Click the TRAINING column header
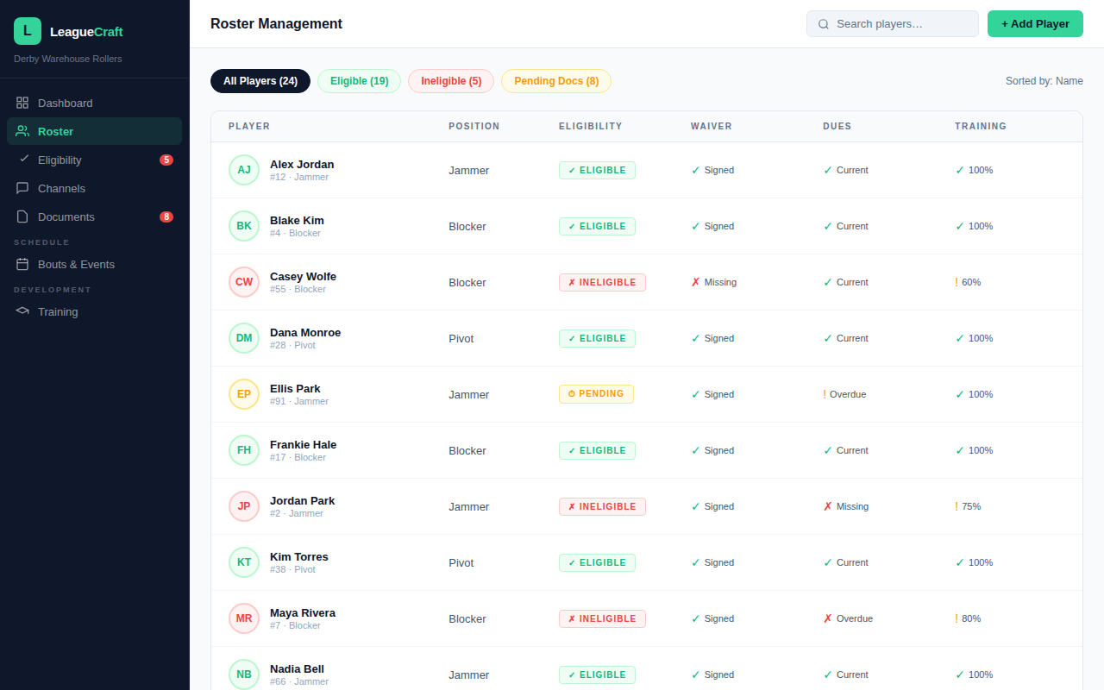This screenshot has width=1104, height=690. click(981, 126)
